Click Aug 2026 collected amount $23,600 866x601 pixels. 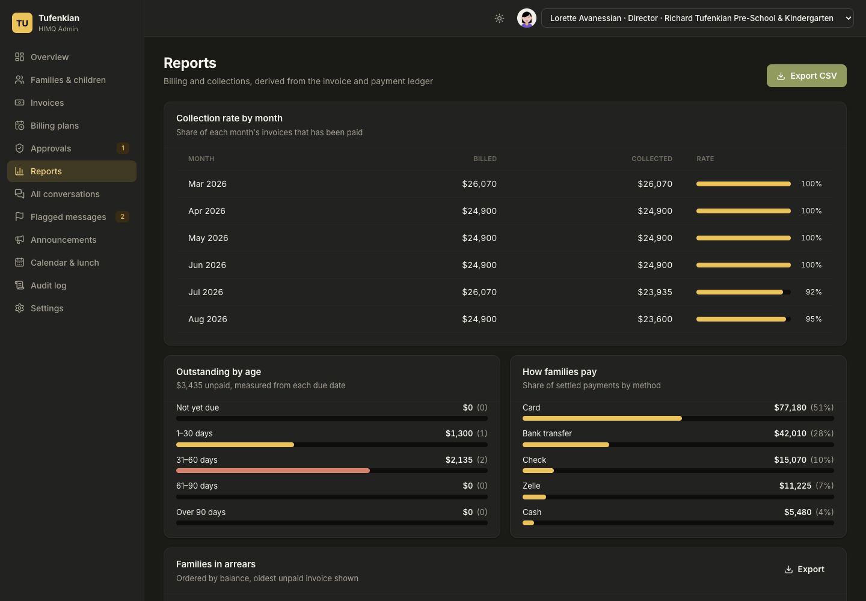[655, 319]
